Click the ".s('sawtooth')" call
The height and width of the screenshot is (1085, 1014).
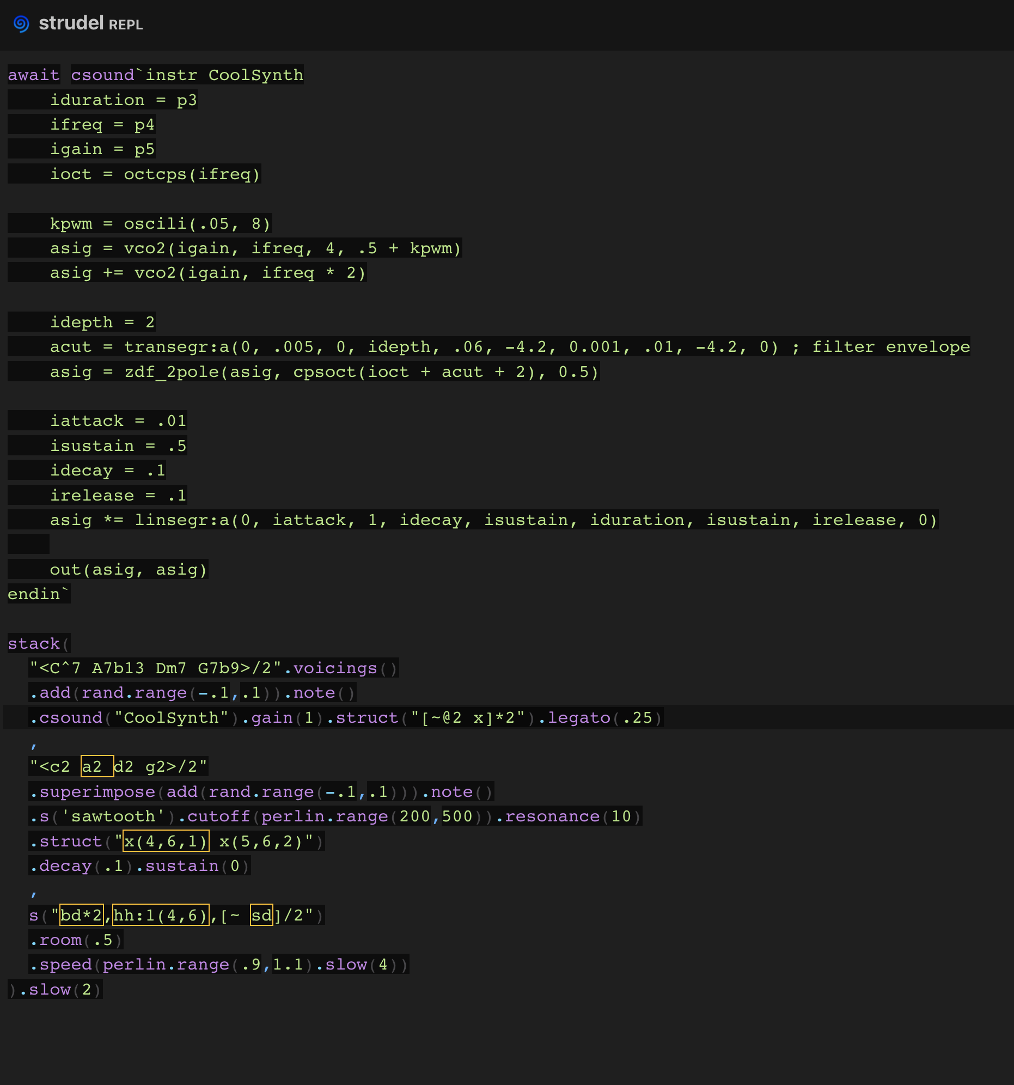[x=102, y=816]
